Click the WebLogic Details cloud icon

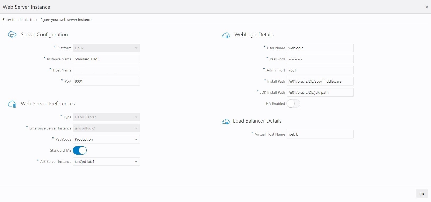(x=226, y=35)
